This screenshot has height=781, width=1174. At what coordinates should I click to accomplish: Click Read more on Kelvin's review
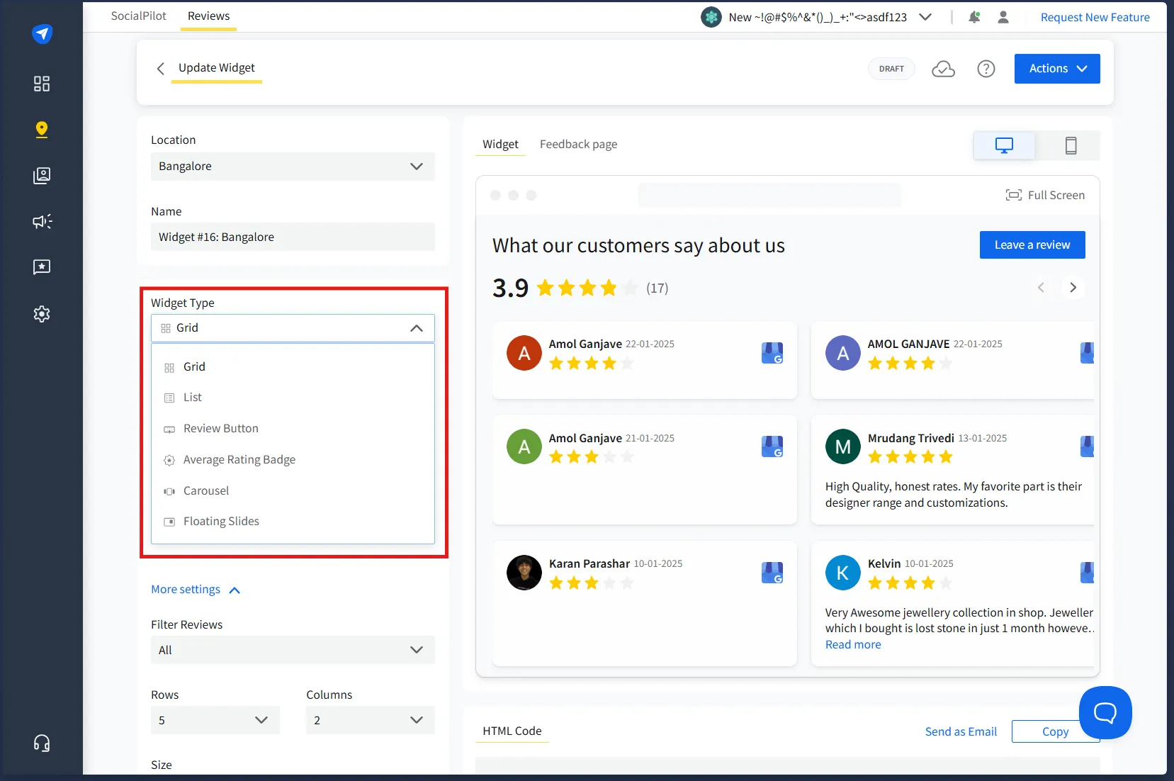853,644
